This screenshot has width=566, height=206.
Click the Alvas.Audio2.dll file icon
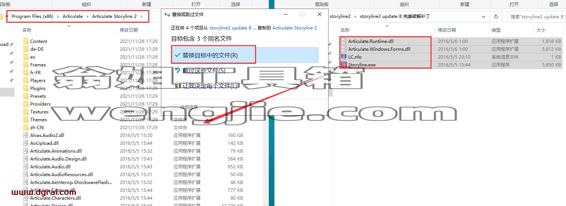[x=26, y=135]
